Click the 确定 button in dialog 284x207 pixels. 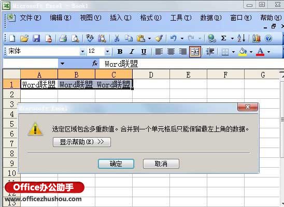[116, 164]
